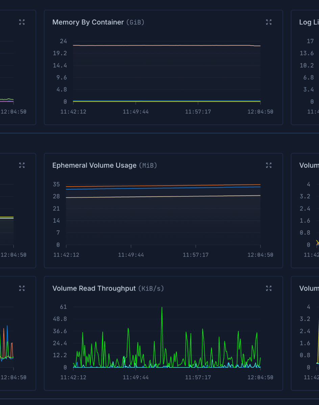This screenshot has width=319, height=405.
Task: Click the 24 GiB y-axis label
Action: (63, 41)
